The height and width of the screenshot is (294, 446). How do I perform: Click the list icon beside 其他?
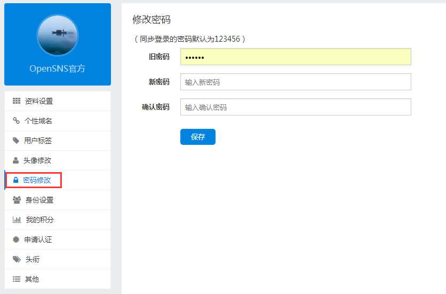[17, 279]
